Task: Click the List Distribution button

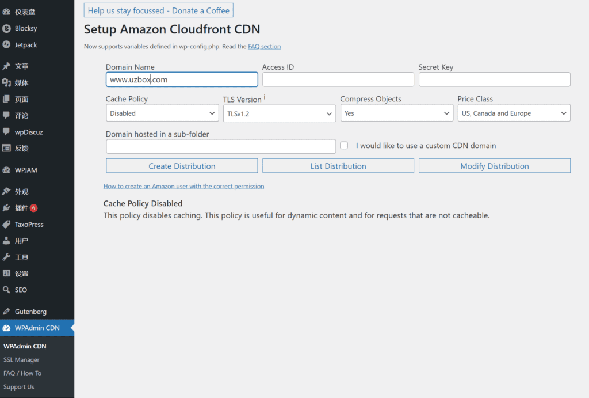Action: tap(338, 166)
